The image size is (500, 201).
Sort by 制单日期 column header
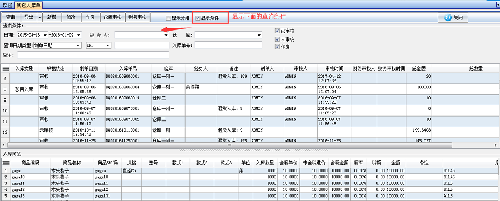(x=89, y=68)
